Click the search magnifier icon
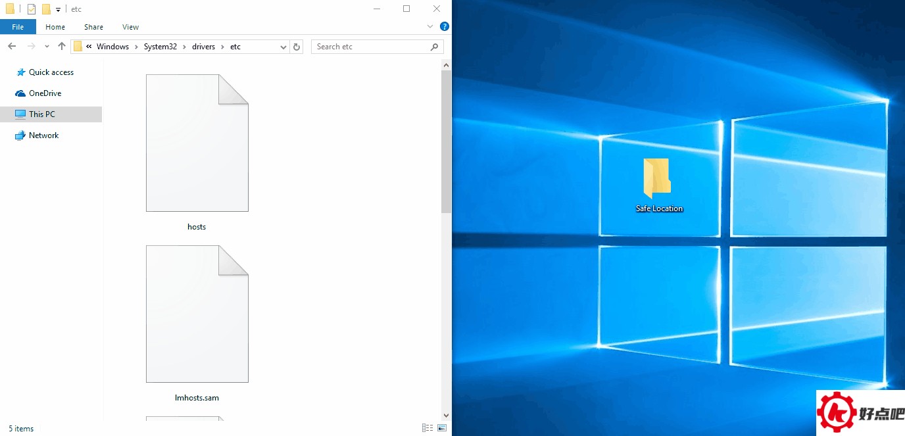 click(434, 47)
